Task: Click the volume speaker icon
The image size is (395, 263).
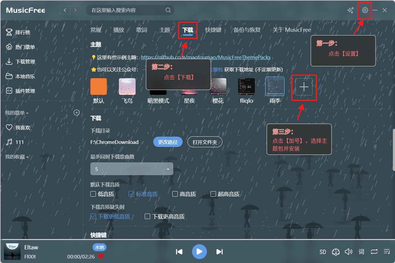Action: click(x=349, y=251)
